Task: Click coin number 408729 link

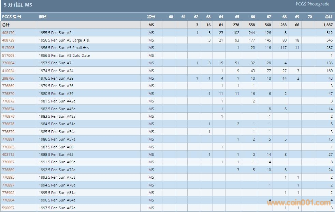Action: tap(8, 40)
